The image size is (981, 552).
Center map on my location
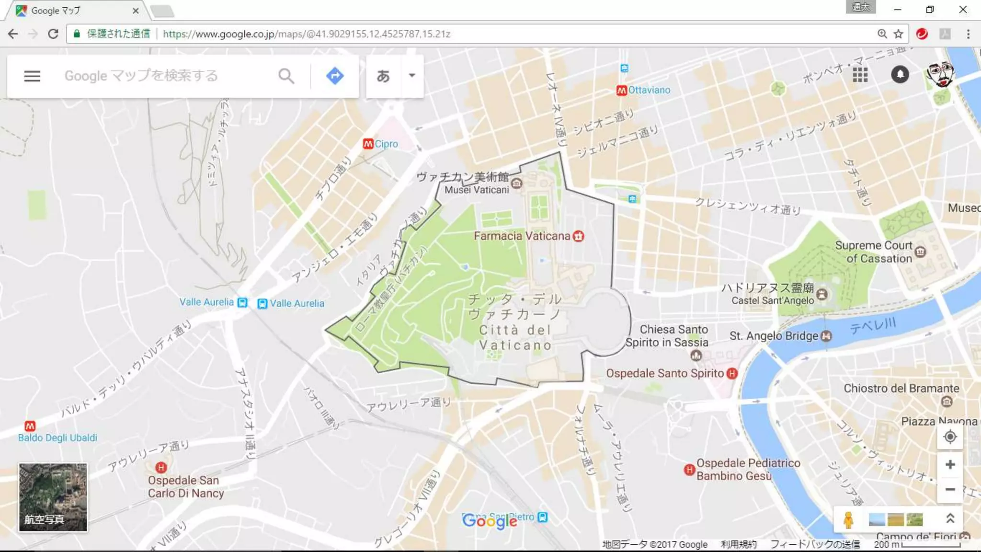950,437
